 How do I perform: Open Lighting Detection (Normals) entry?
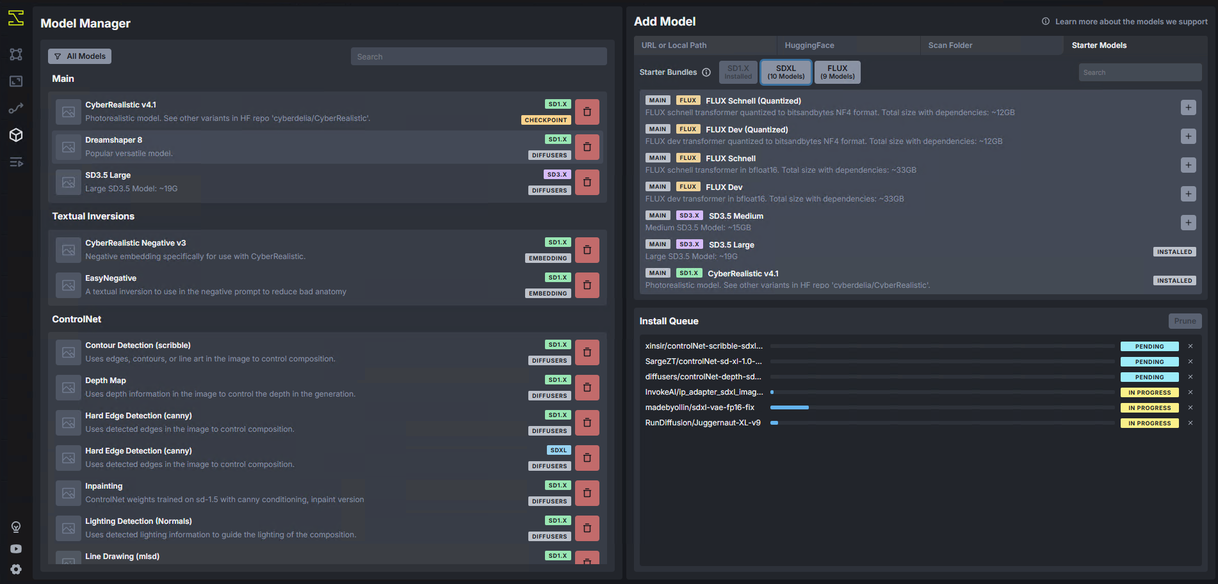pos(327,528)
